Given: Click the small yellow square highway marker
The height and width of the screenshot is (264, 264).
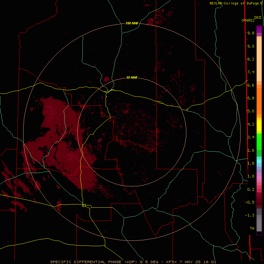Looking at the screenshot, I should pyautogui.click(x=84, y=205).
